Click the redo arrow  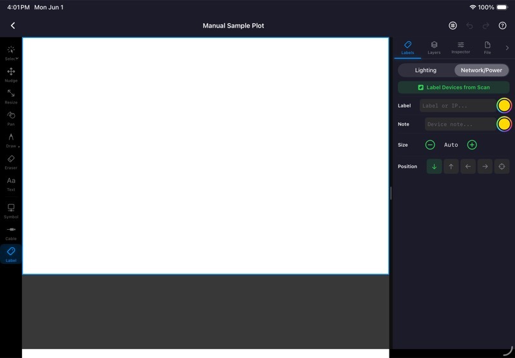click(x=486, y=26)
